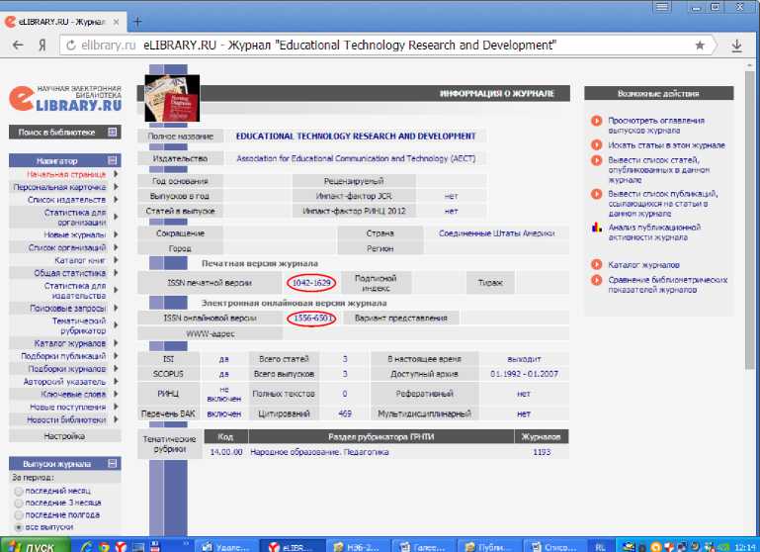The width and height of the screenshot is (760, 552).
Task: Open a new browser tab with plus
Action: (x=137, y=21)
